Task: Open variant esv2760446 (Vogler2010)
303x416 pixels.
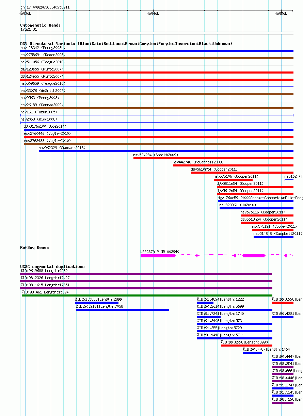Action: coord(159,137)
